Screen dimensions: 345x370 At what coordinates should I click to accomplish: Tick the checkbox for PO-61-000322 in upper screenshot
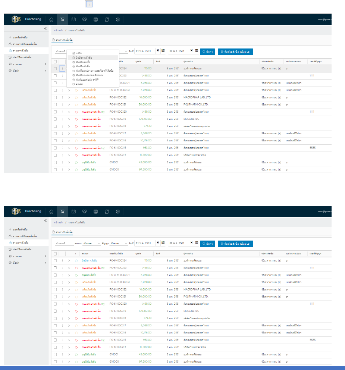55,97
